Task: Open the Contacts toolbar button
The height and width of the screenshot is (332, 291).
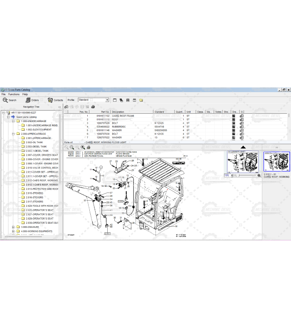Action: click(55, 100)
